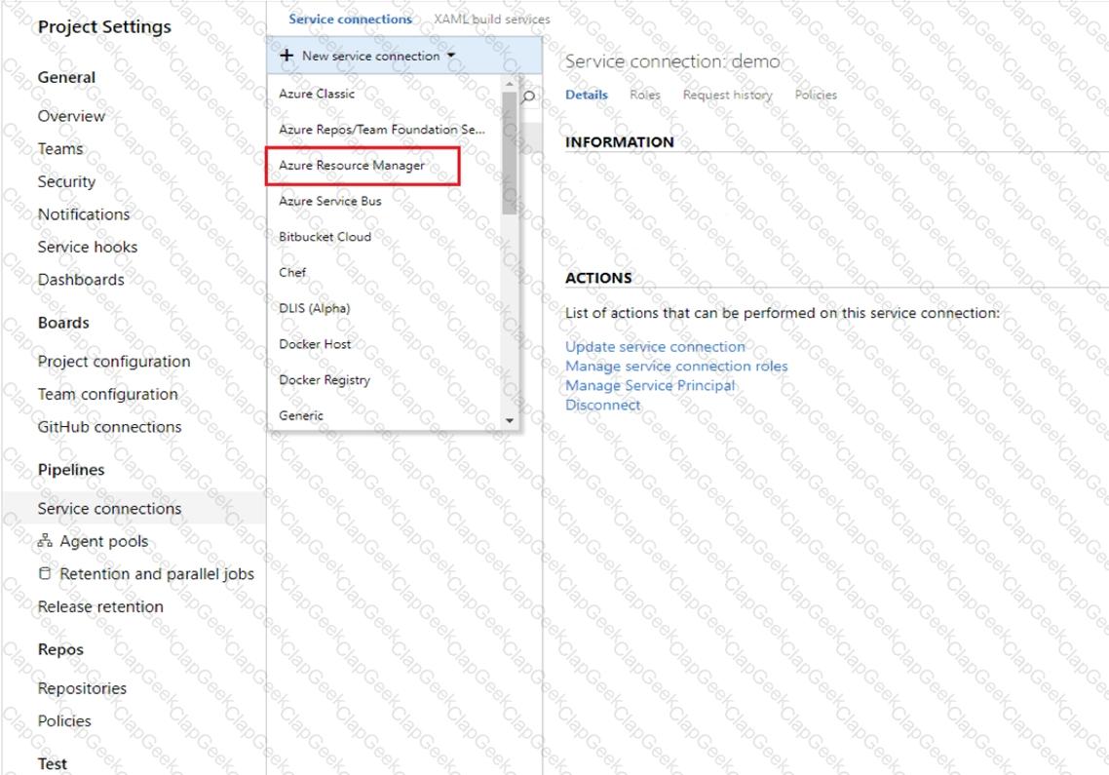Image resolution: width=1109 pixels, height=775 pixels.
Task: Click the list scrollbar up arrow
Action: (x=510, y=84)
